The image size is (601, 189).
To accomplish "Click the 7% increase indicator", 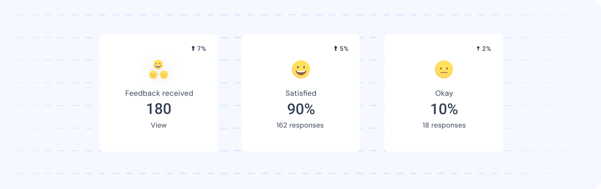I will click(x=202, y=49).
